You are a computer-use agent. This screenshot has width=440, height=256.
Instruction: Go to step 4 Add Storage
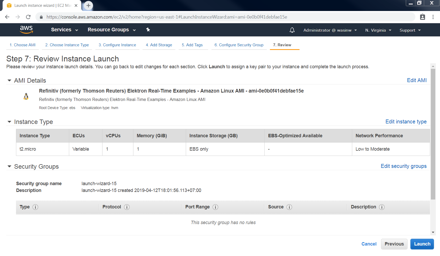point(159,45)
